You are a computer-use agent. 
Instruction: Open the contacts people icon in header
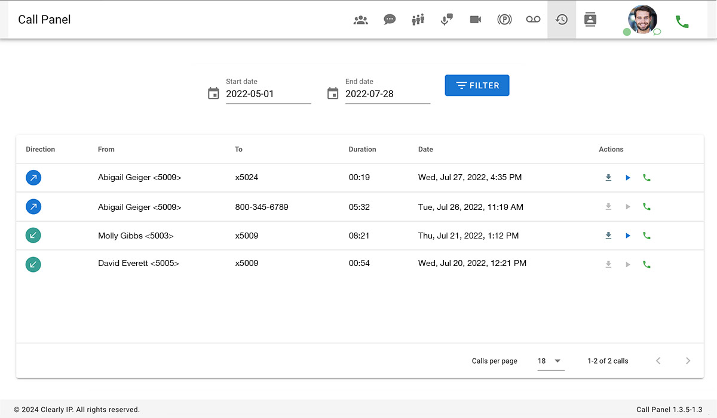click(360, 20)
